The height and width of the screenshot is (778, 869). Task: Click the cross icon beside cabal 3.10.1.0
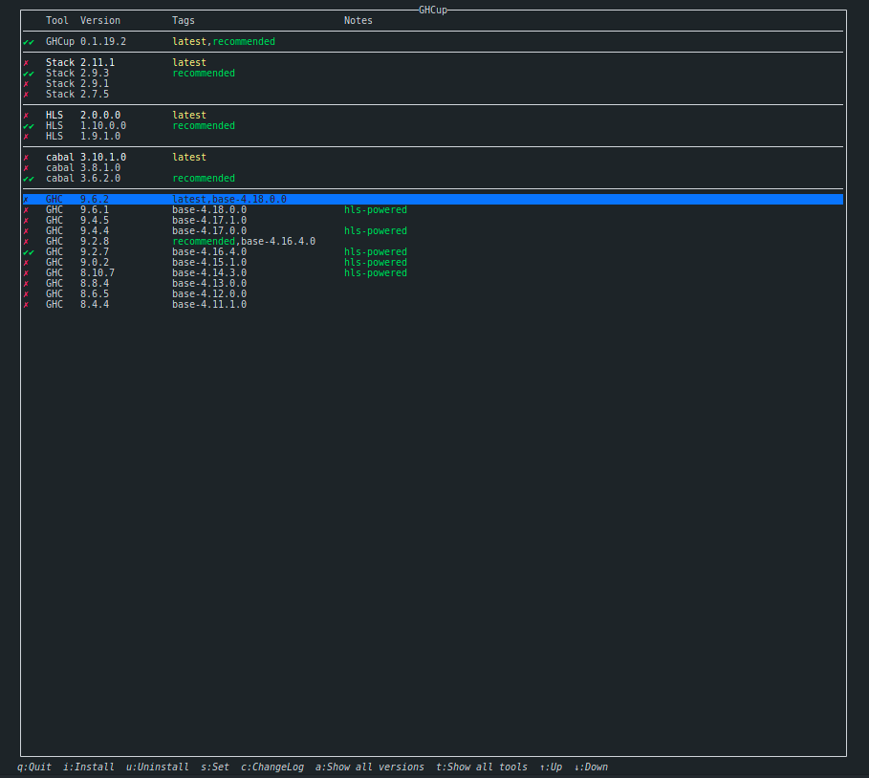26,157
